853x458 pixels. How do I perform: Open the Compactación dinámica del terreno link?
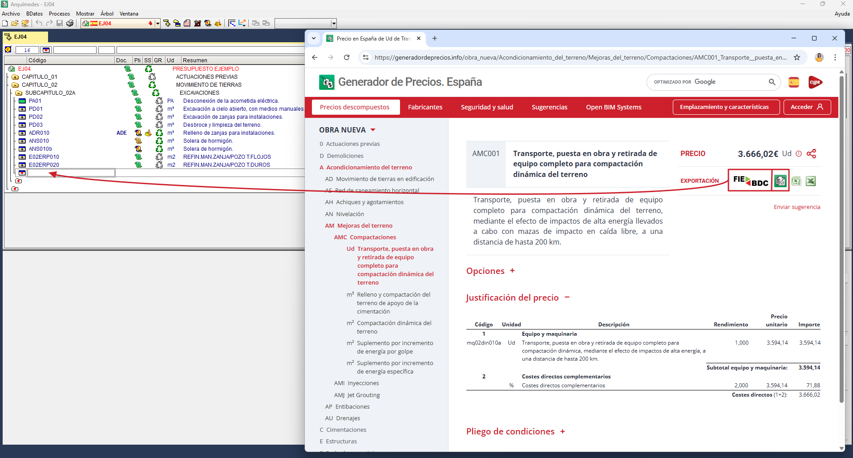[x=394, y=327]
